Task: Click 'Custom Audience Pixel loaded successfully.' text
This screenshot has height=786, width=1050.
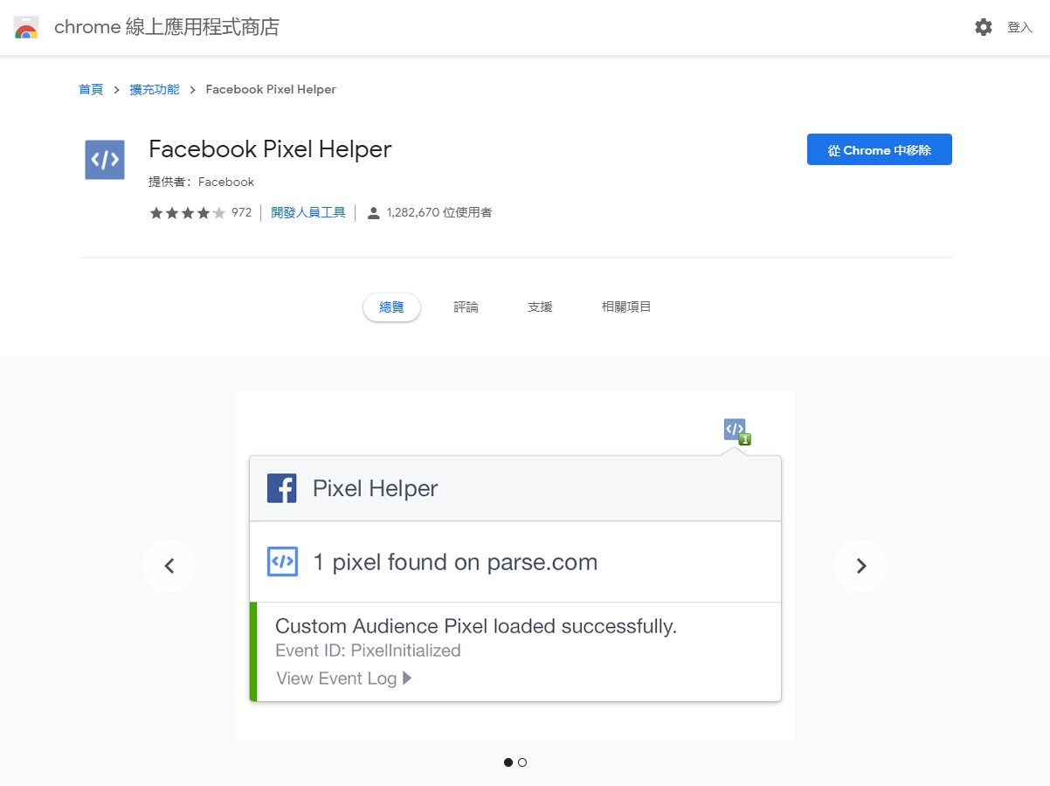Action: [x=476, y=626]
